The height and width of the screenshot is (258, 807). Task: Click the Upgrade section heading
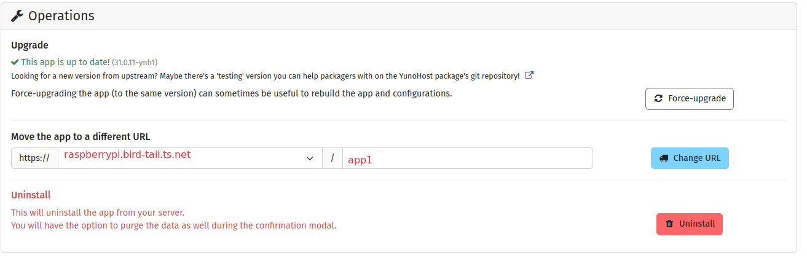coord(30,45)
